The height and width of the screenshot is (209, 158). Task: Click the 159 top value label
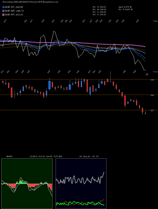coord(43,21)
